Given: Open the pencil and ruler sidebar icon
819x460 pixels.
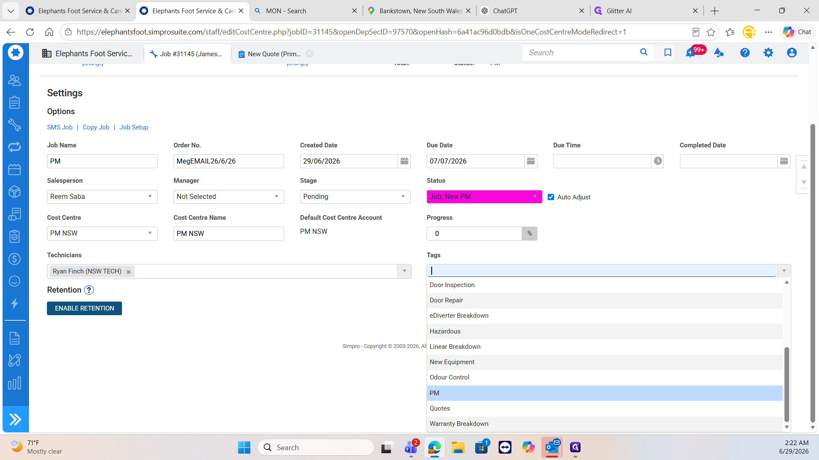Looking at the screenshot, I should pos(15,360).
